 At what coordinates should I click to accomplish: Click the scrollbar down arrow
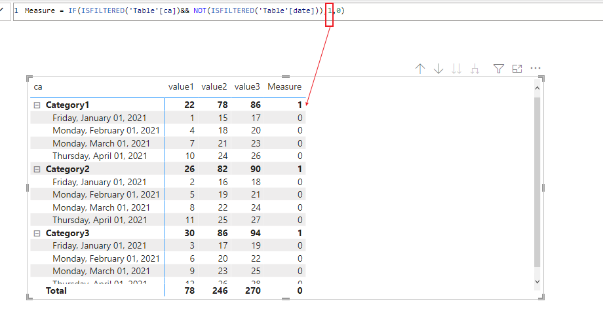[x=537, y=281]
